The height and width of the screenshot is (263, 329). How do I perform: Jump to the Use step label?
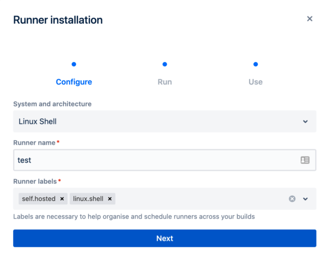[256, 82]
